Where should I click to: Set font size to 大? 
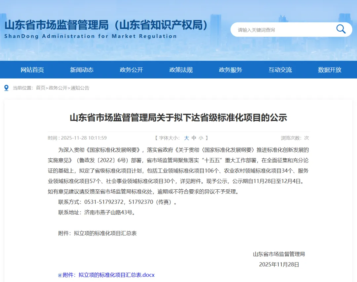tap(186, 138)
